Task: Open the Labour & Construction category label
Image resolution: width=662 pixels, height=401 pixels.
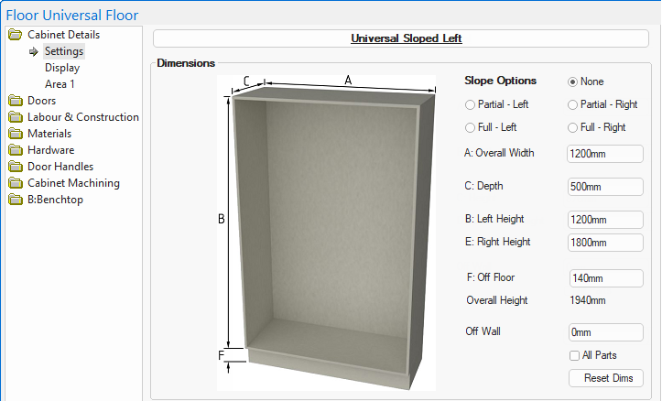Action: (83, 117)
